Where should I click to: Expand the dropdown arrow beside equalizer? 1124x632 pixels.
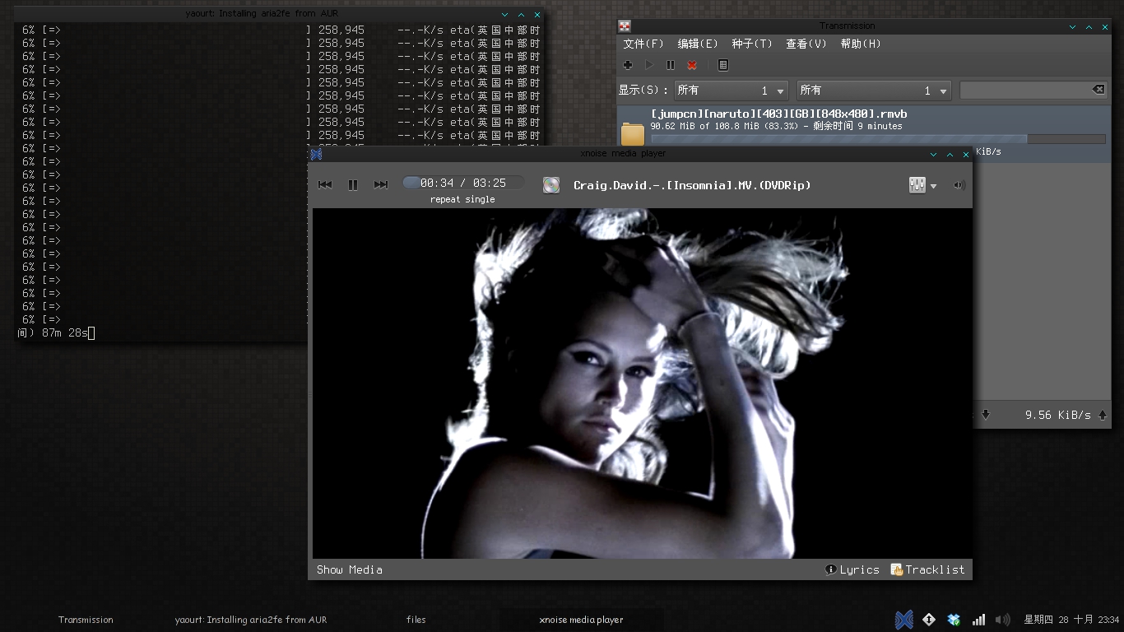coord(933,186)
